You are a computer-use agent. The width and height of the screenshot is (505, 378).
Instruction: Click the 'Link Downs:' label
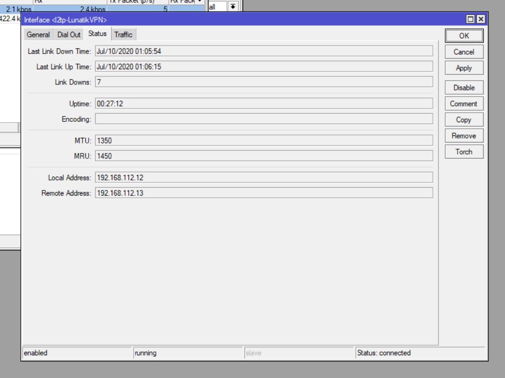click(73, 82)
